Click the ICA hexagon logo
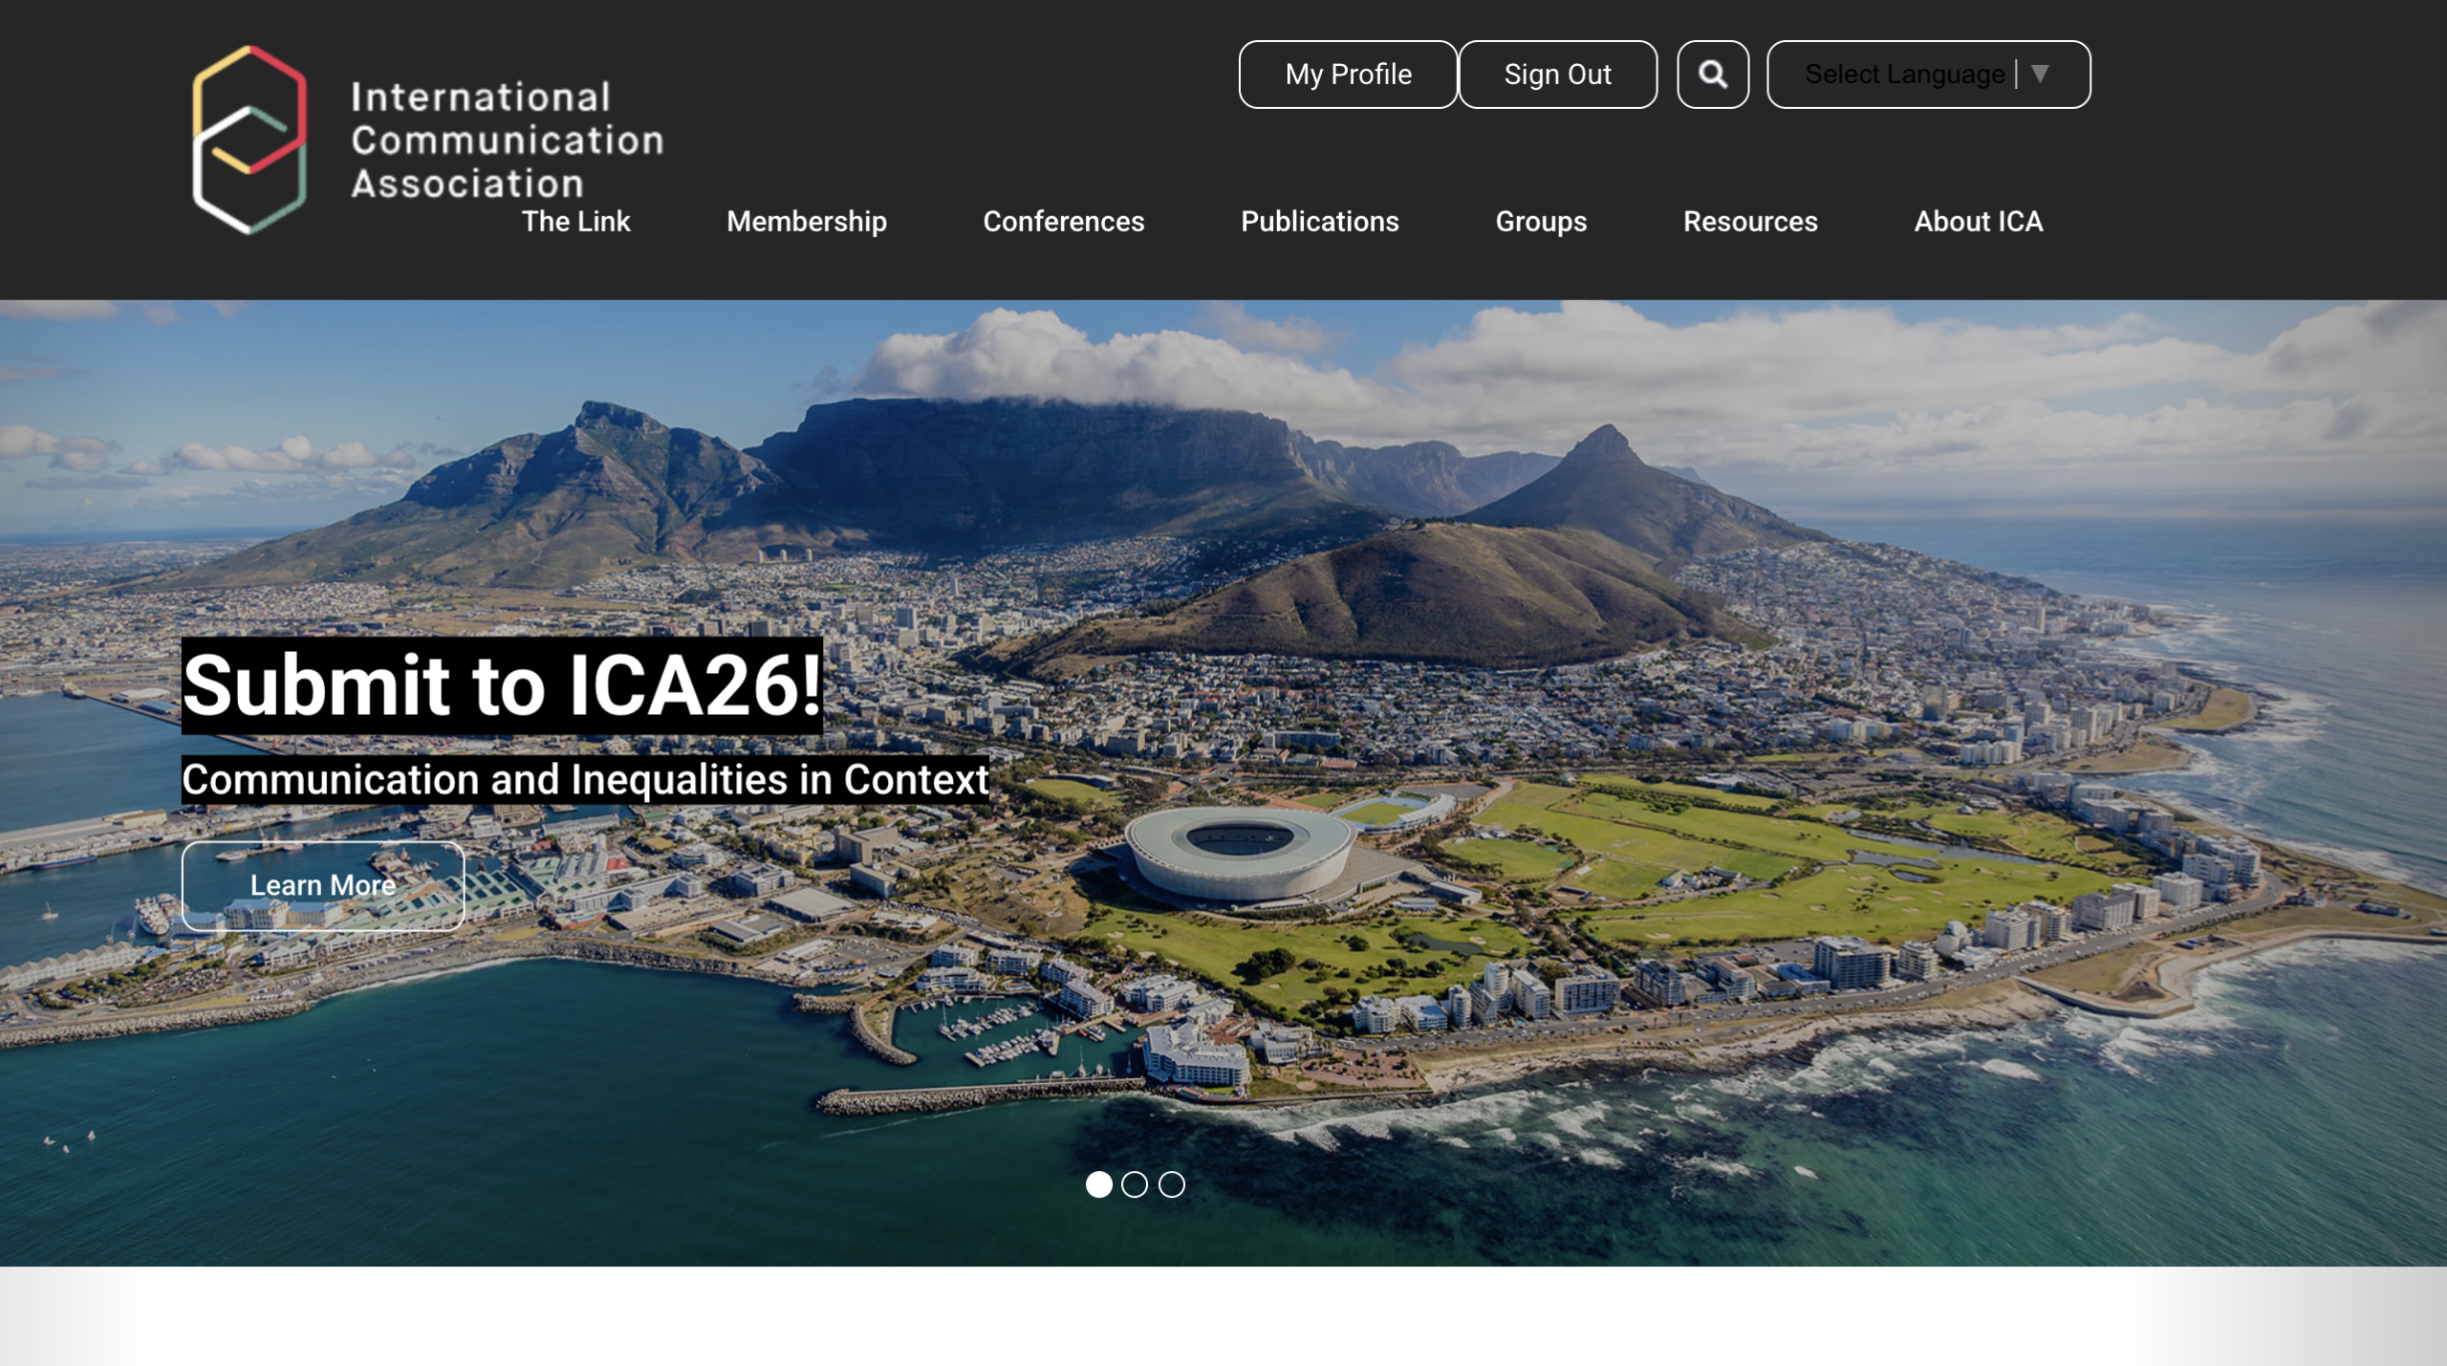 [x=249, y=140]
